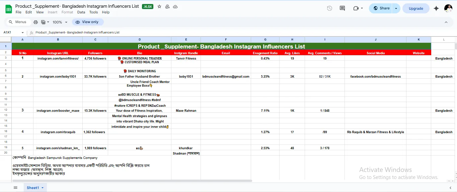Open the Google account avatar
This screenshot has height=192, width=457.
(448, 8)
